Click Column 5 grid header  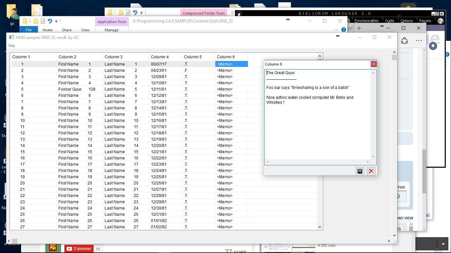198,57
